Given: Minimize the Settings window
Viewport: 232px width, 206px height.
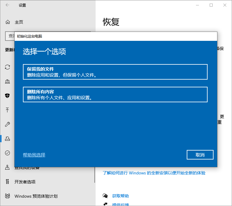Looking at the screenshot, I should pos(197,5).
